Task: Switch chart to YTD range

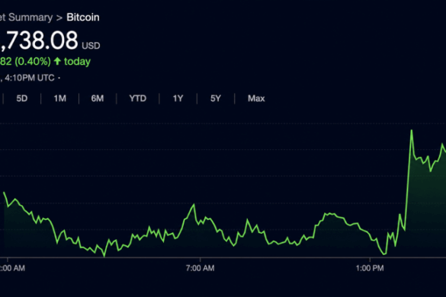Action: pos(138,99)
